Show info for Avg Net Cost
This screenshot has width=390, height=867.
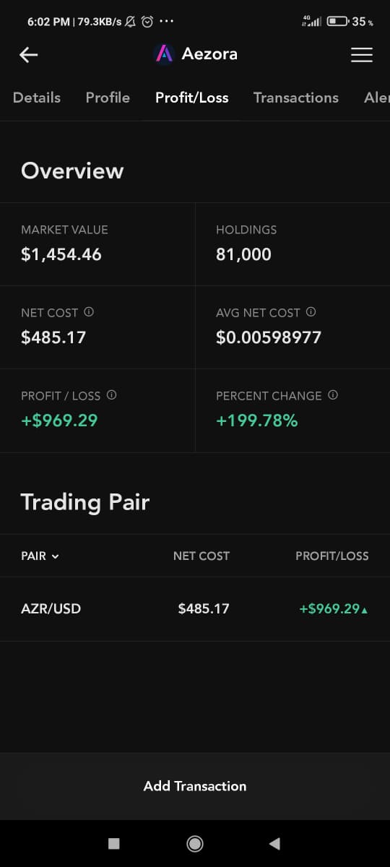tap(311, 312)
